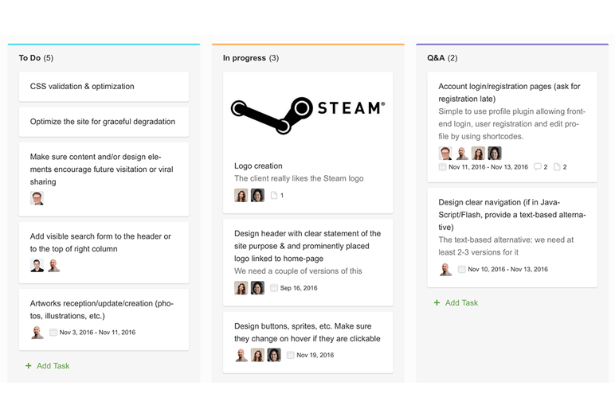Screen dimensions: 615x413
Task: Click fourth avatar on Account login task
Action: click(495, 154)
